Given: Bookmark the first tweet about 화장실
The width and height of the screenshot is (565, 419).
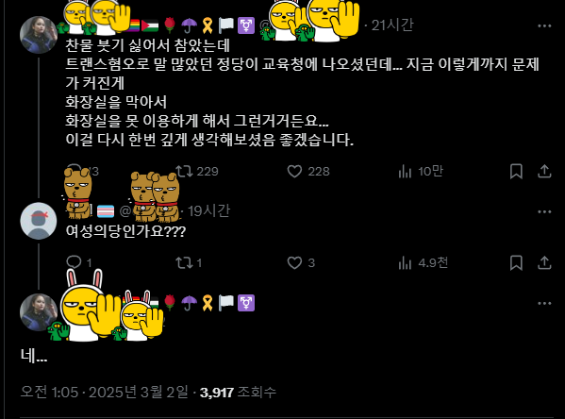Looking at the screenshot, I should coord(516,171).
